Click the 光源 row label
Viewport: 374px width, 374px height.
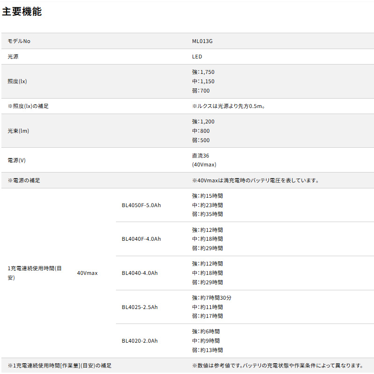coord(13,57)
